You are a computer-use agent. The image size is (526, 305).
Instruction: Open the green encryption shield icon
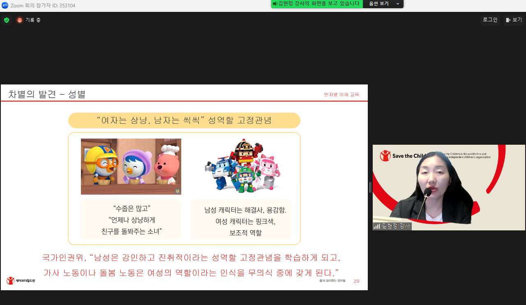click(x=7, y=20)
